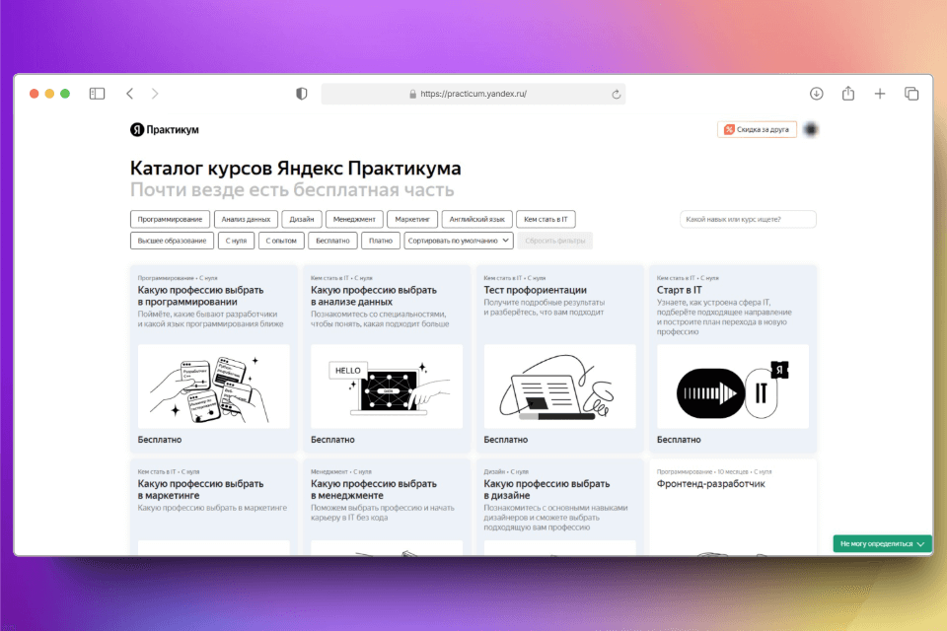Image resolution: width=947 pixels, height=631 pixels.
Task: Filter by Английский язык
Action: [477, 219]
